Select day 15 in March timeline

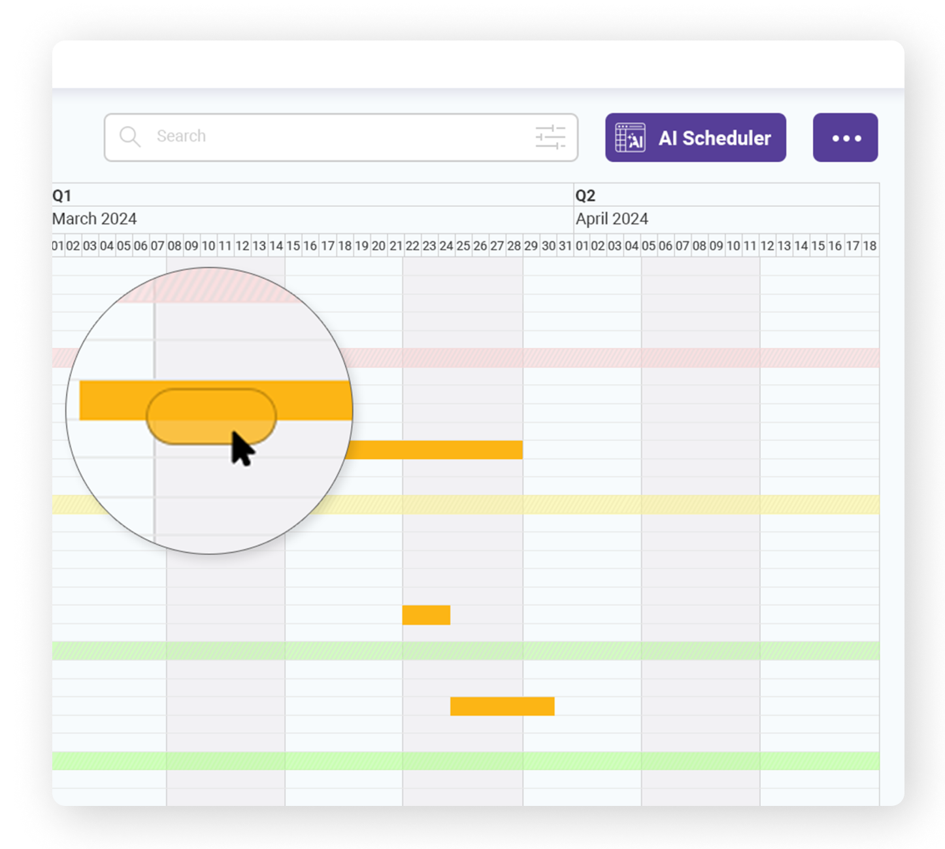click(x=293, y=246)
